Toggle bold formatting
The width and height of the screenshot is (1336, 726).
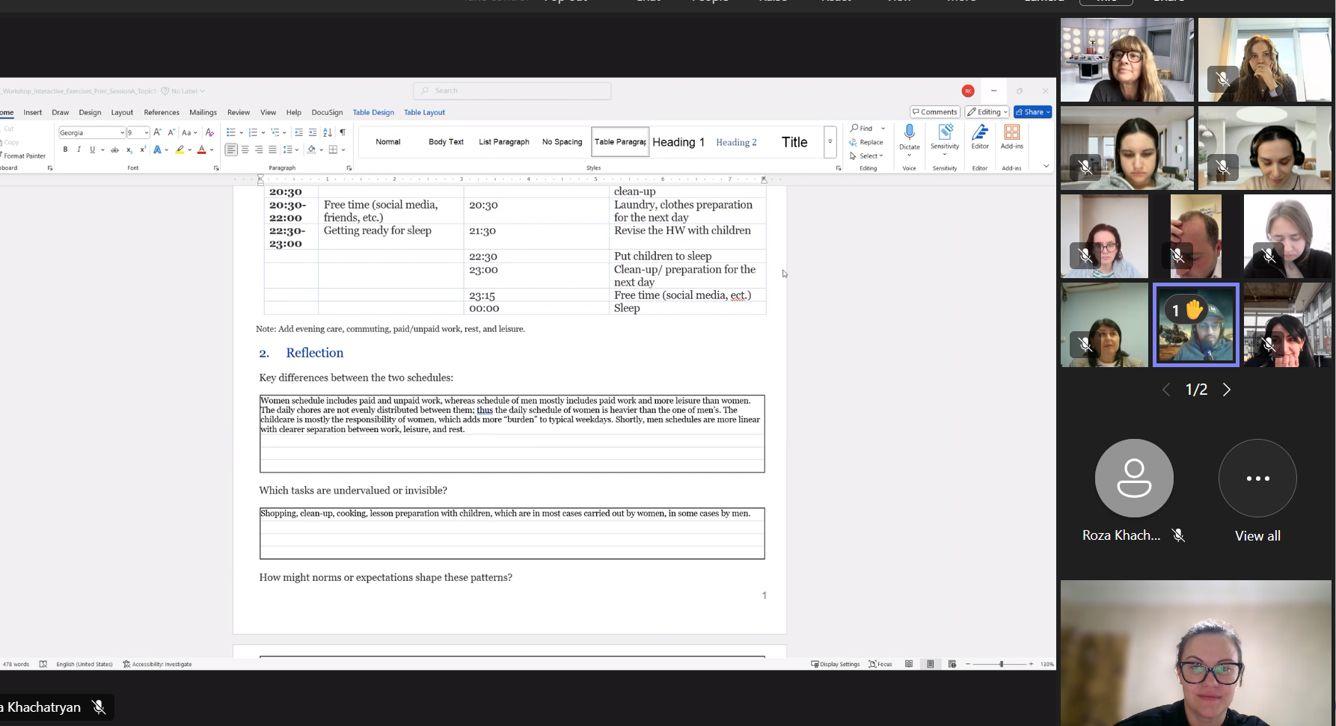(65, 150)
